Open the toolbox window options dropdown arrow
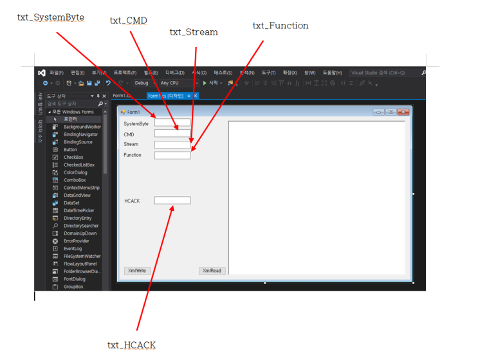Viewport: 478px width, 362px height. pyautogui.click(x=92, y=96)
